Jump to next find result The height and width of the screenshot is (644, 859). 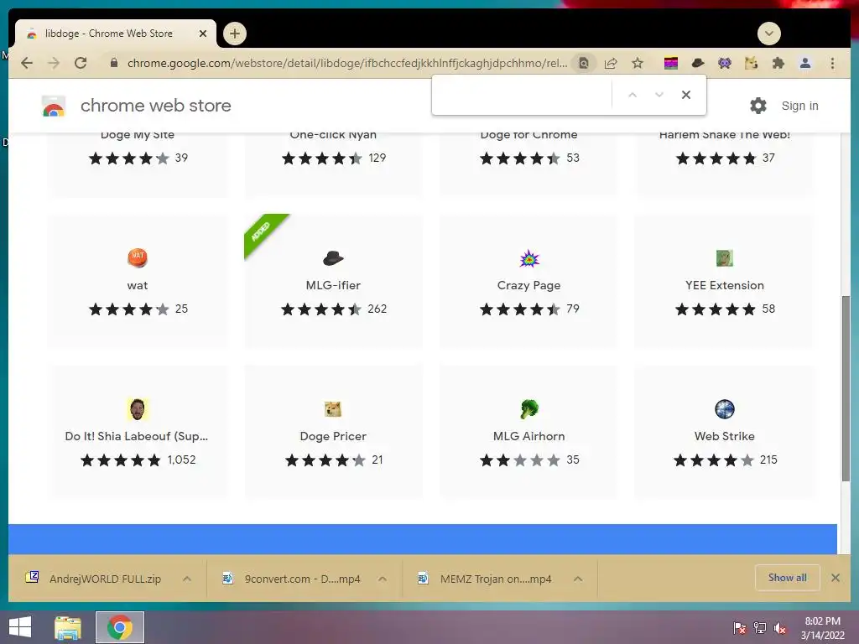coord(659,95)
